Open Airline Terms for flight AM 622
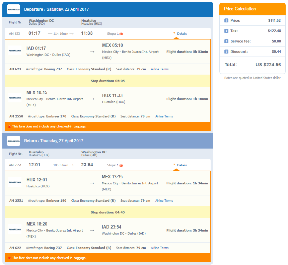The image size is (288, 265). pos(160,248)
